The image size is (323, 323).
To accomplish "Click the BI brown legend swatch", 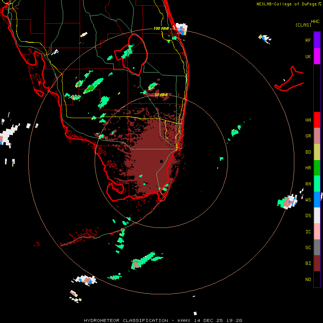I will click(317, 263).
